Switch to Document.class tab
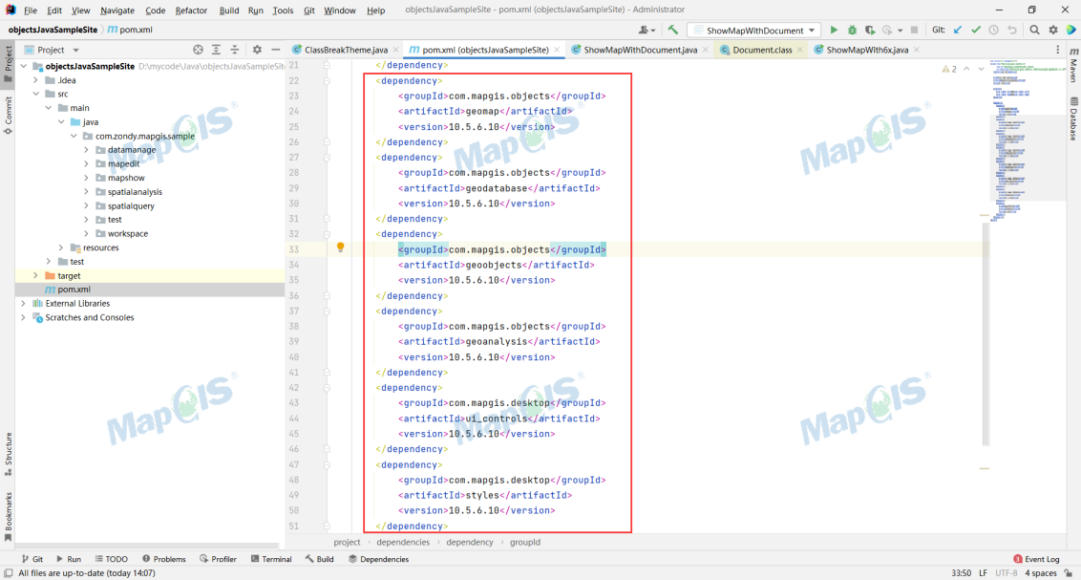This screenshot has height=580, width=1081. point(762,50)
